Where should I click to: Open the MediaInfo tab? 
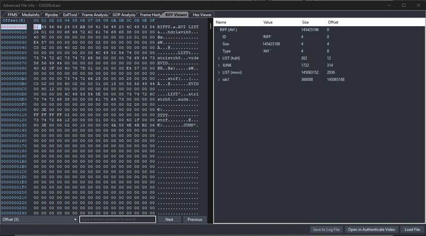click(x=31, y=15)
